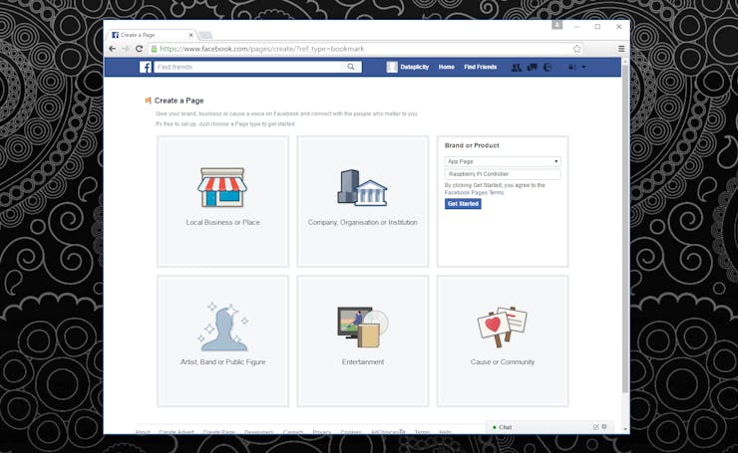The width and height of the screenshot is (738, 453).
Task: Open privacy shortcuts lock icon
Action: point(571,67)
